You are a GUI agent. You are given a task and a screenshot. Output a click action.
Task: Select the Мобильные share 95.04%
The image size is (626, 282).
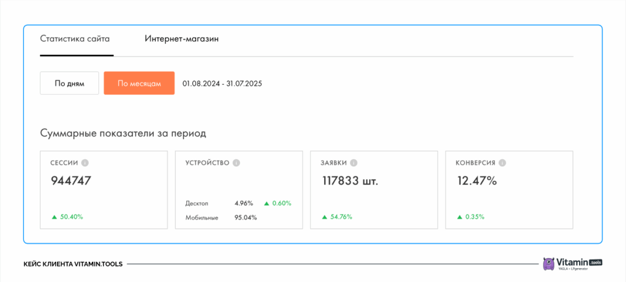pos(246,217)
